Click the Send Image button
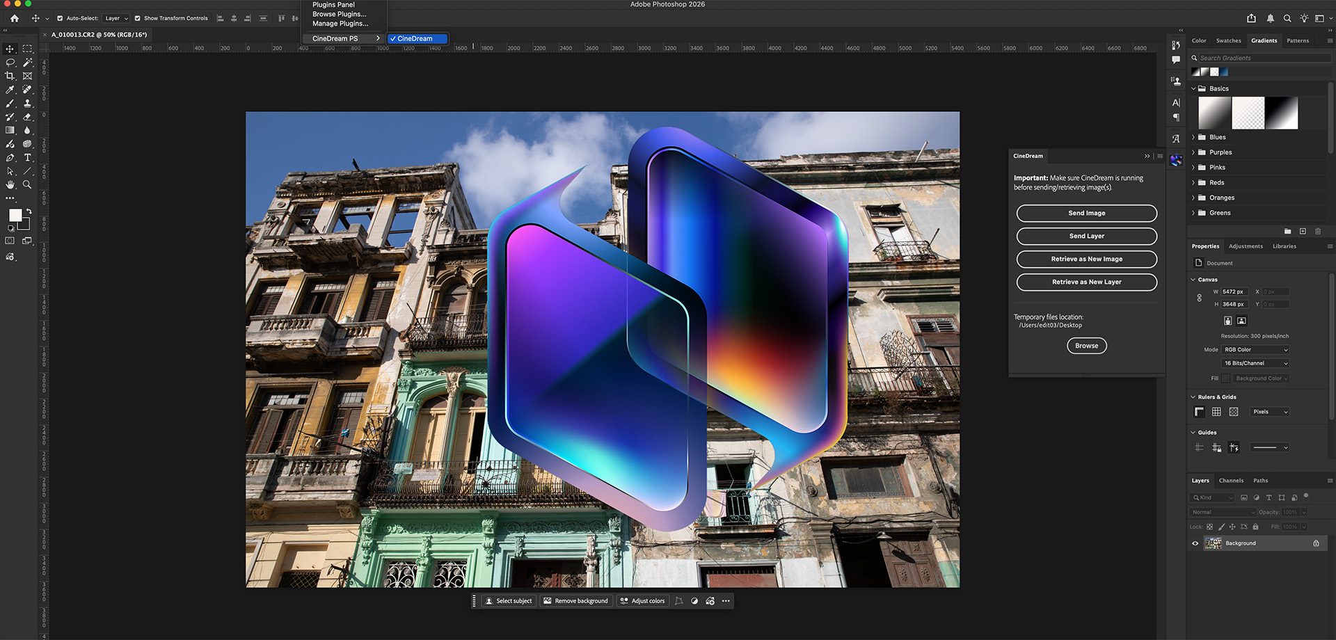This screenshot has height=640, width=1336. click(1087, 213)
